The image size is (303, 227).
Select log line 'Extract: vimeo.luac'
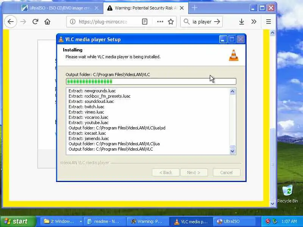[x=86, y=112]
